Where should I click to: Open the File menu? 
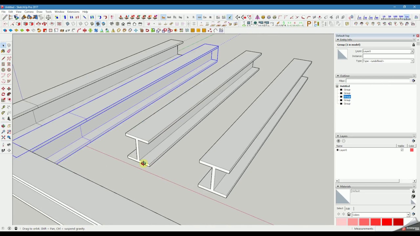3,12
